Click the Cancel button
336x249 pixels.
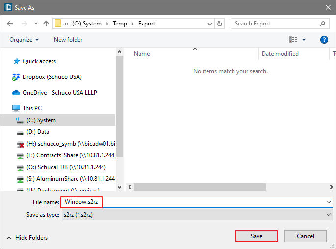[306, 236]
